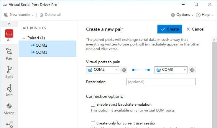Choose the Split bundle icon
The image size is (217, 128).
click(9, 72)
